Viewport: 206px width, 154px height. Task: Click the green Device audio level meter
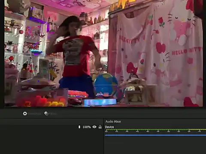[155, 130]
